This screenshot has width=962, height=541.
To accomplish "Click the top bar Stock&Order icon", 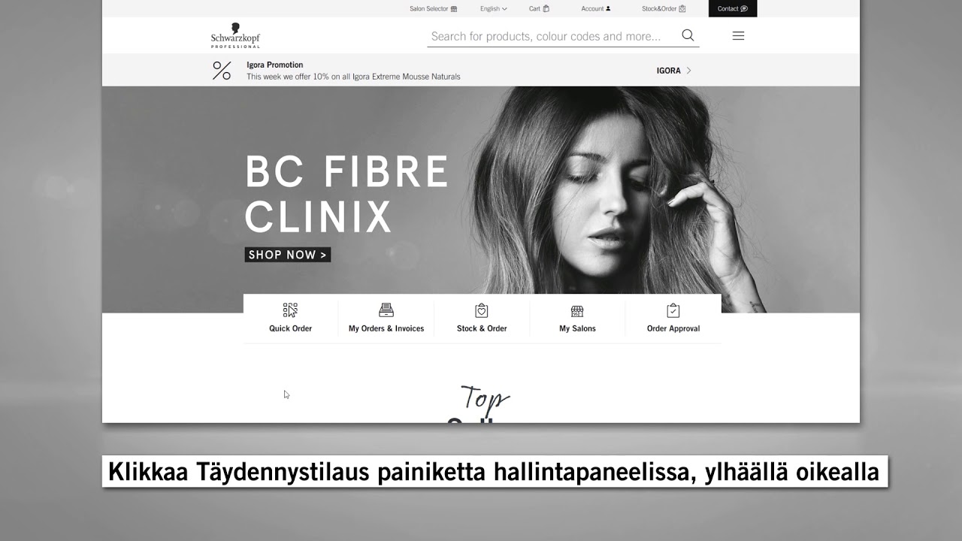I will [x=682, y=9].
